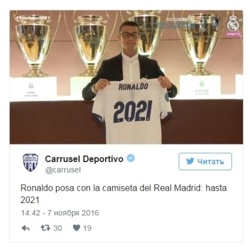Open the Carrusel Deportivo profile name
Viewport: 250px width, 251px height.
pyautogui.click(x=84, y=159)
